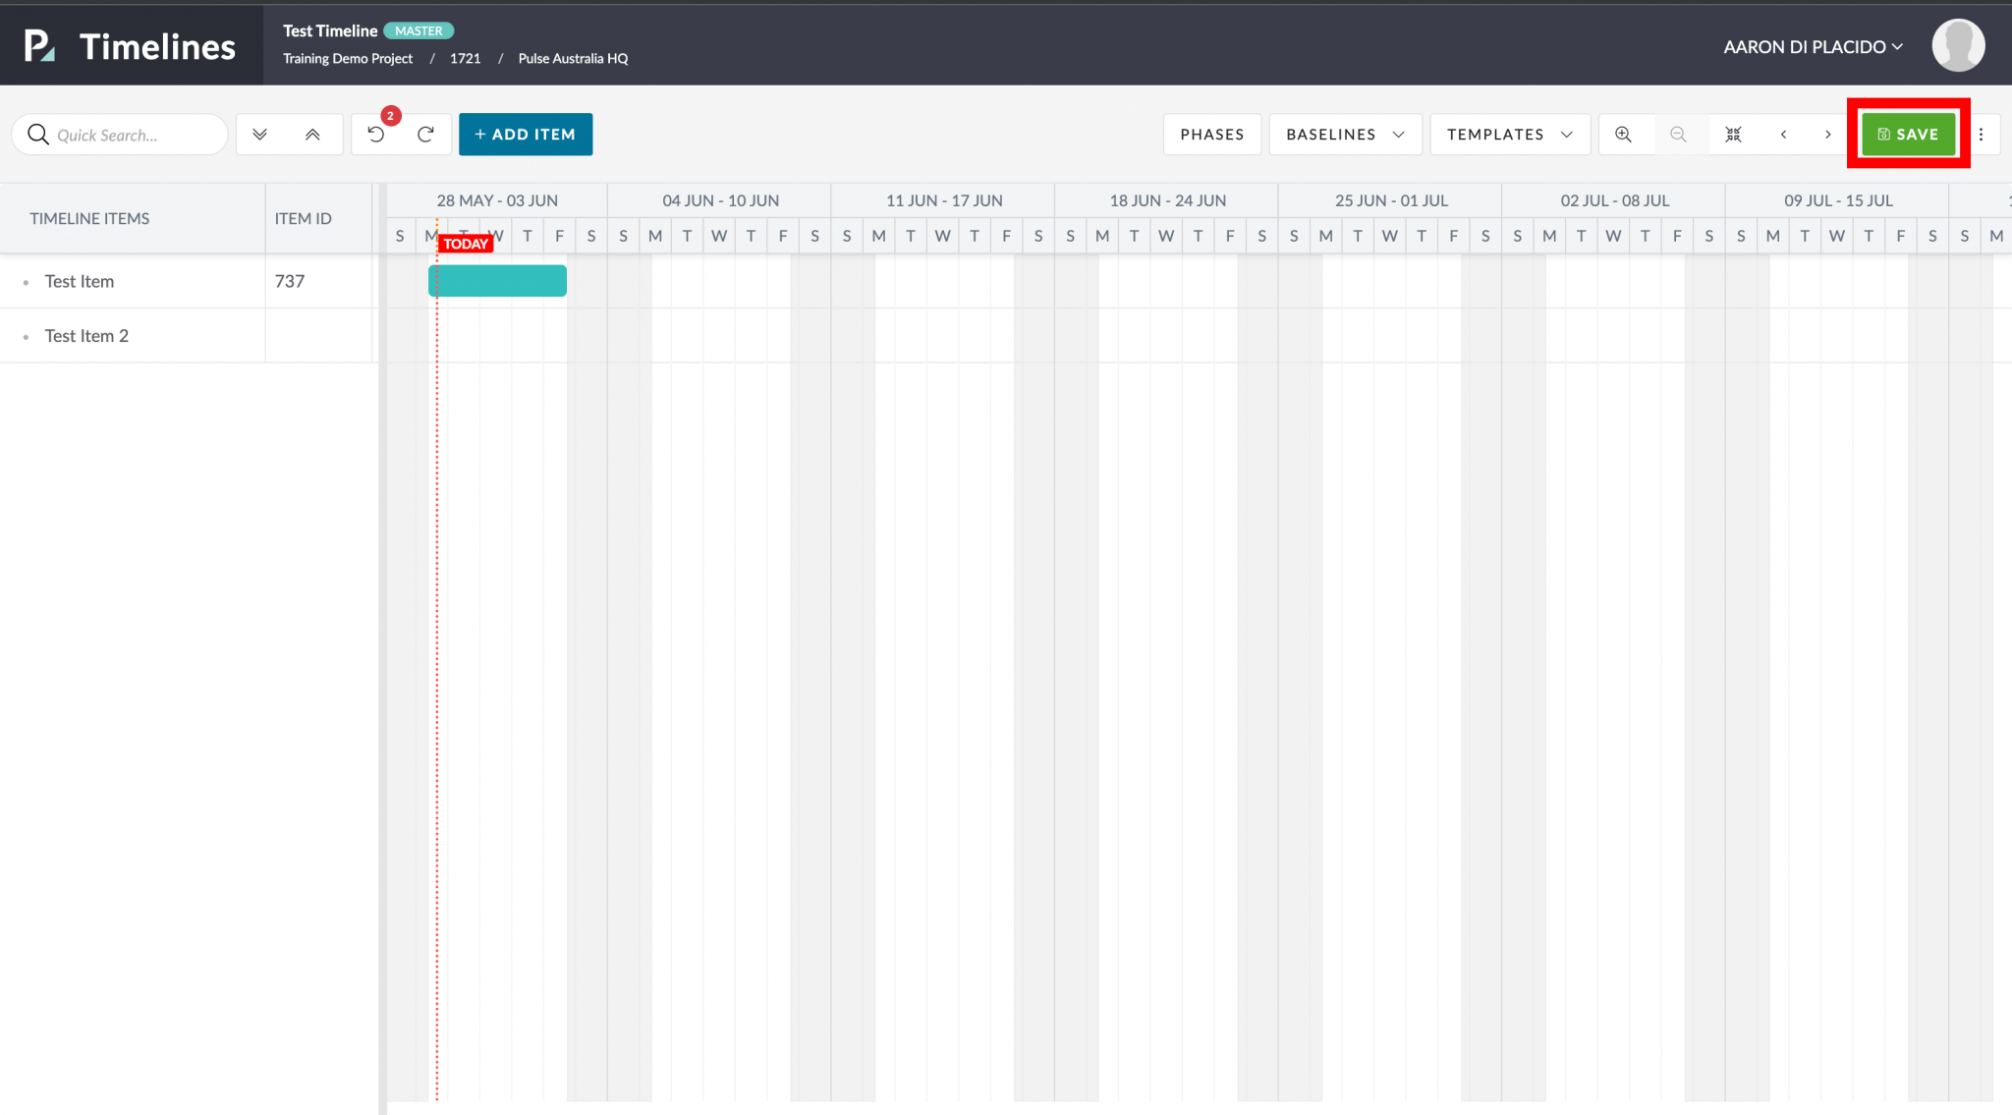This screenshot has height=1115, width=2012.
Task: Select the teal bar for Test Item
Action: [499, 280]
